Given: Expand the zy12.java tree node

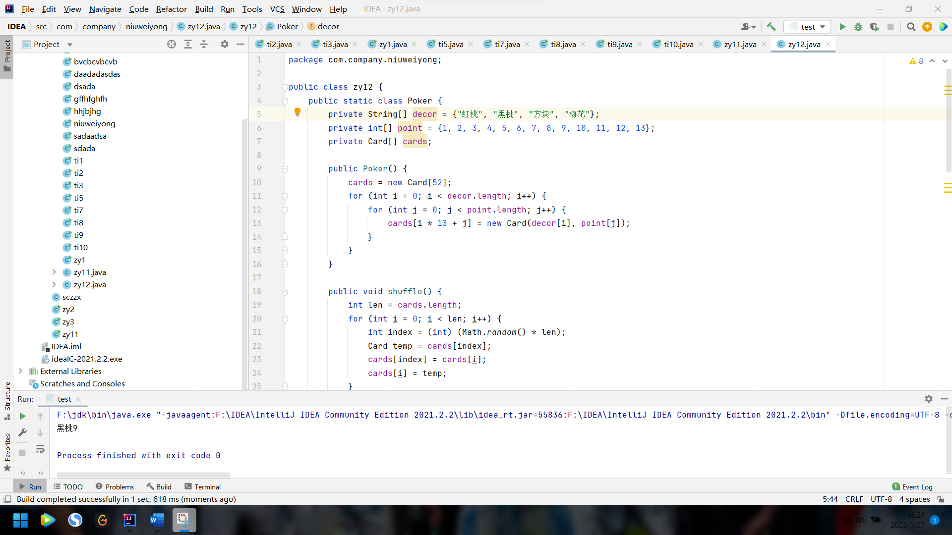Looking at the screenshot, I should coord(54,284).
